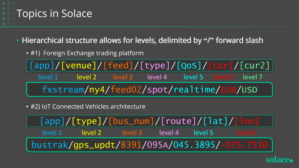Click '[route]' in the IoT template
The width and height of the screenshot is (299, 168).
coord(178,121)
